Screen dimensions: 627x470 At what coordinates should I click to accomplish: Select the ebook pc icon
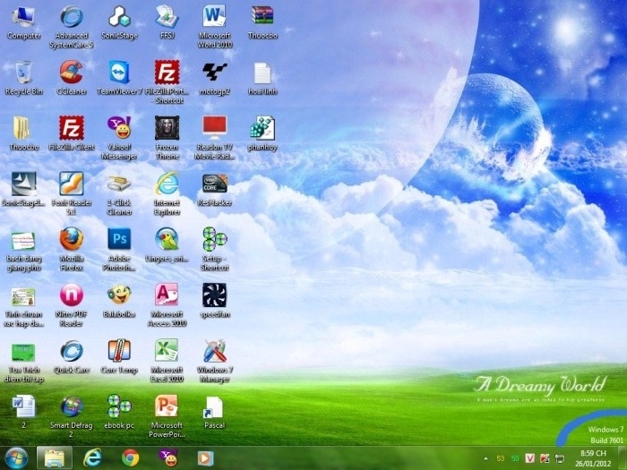pyautogui.click(x=119, y=412)
